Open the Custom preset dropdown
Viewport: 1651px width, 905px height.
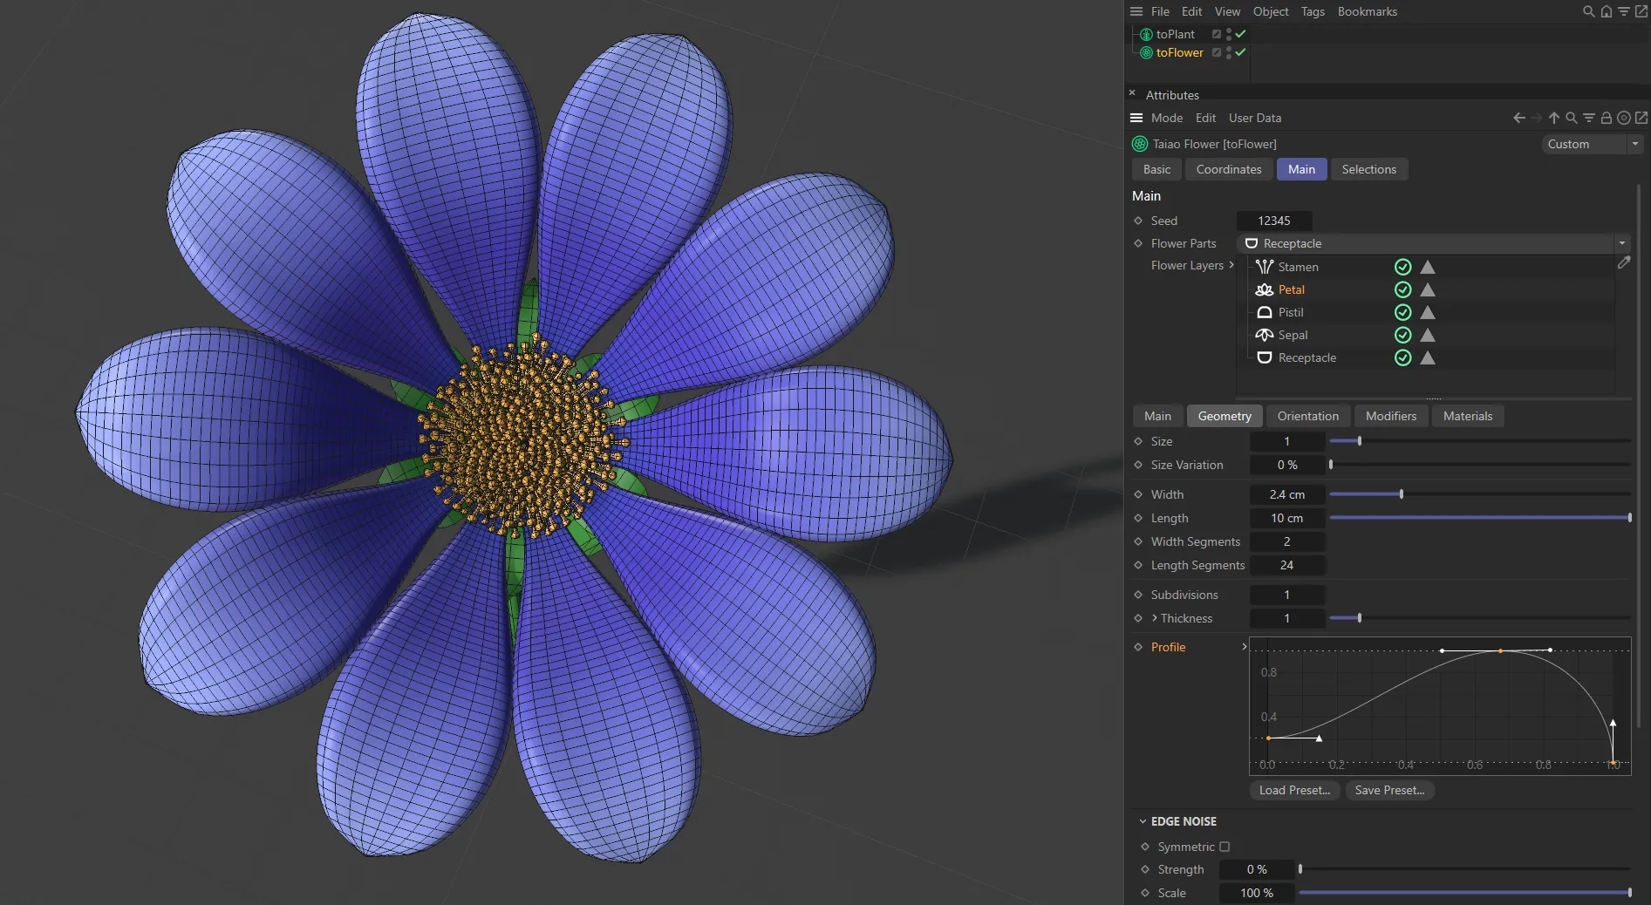pos(1591,144)
